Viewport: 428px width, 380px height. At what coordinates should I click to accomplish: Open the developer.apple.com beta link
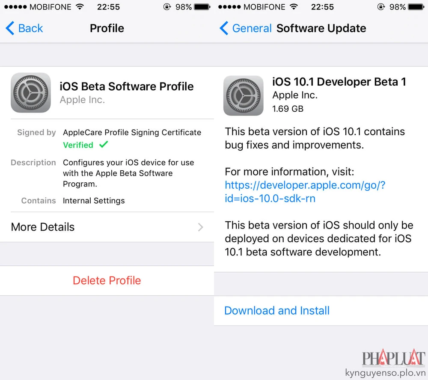click(x=305, y=192)
